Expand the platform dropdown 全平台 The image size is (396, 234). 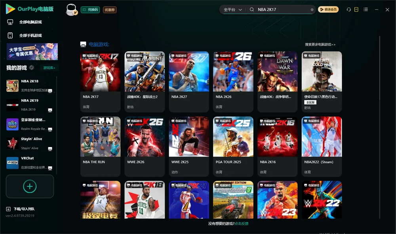point(232,9)
